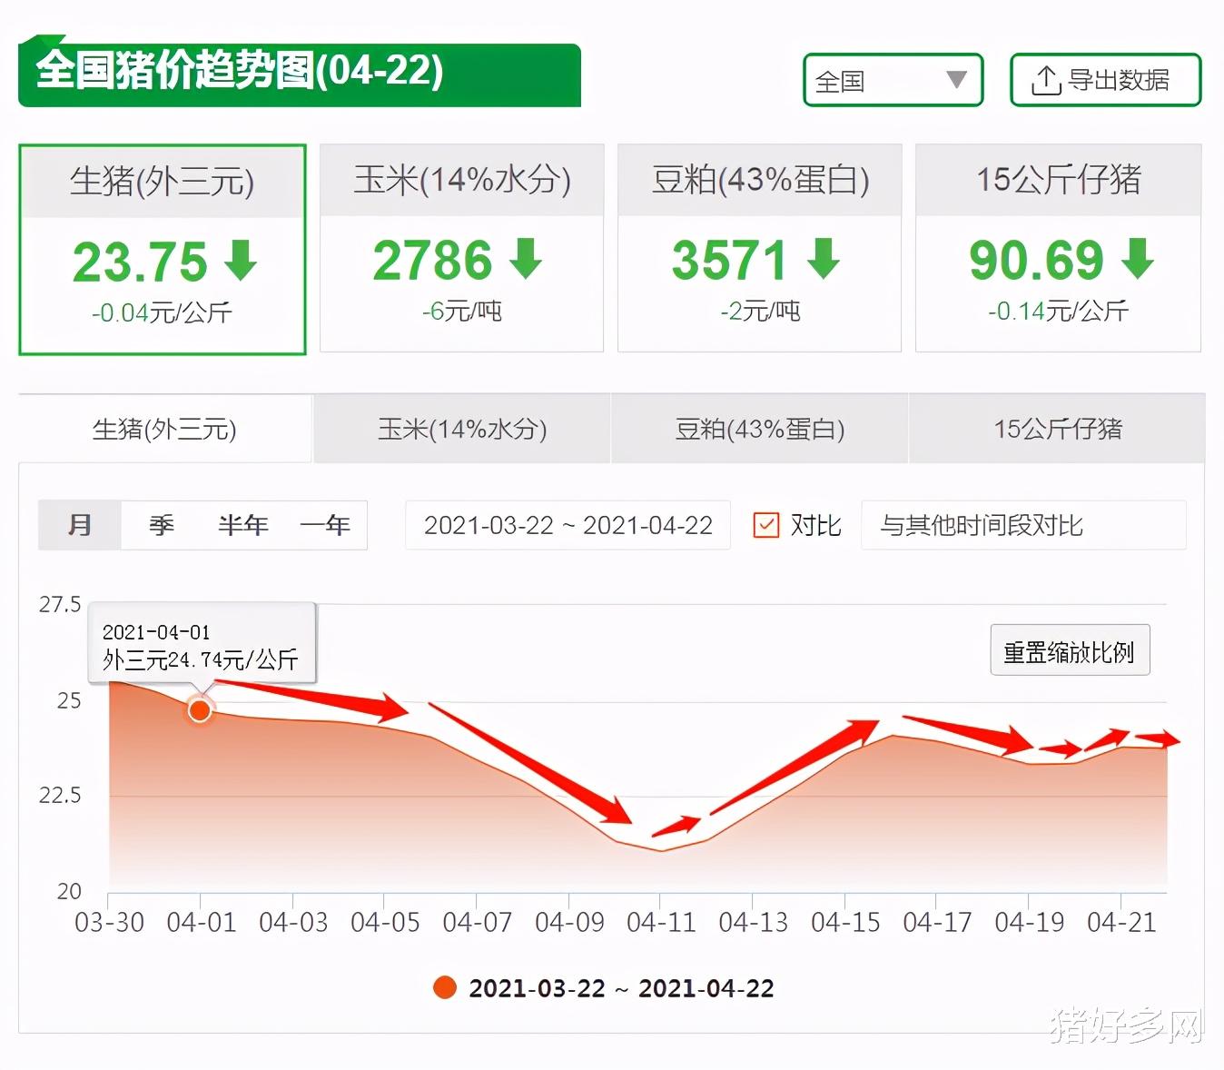Switch to the 玉米(14%水分) chart tab
The height and width of the screenshot is (1070, 1224).
461,429
